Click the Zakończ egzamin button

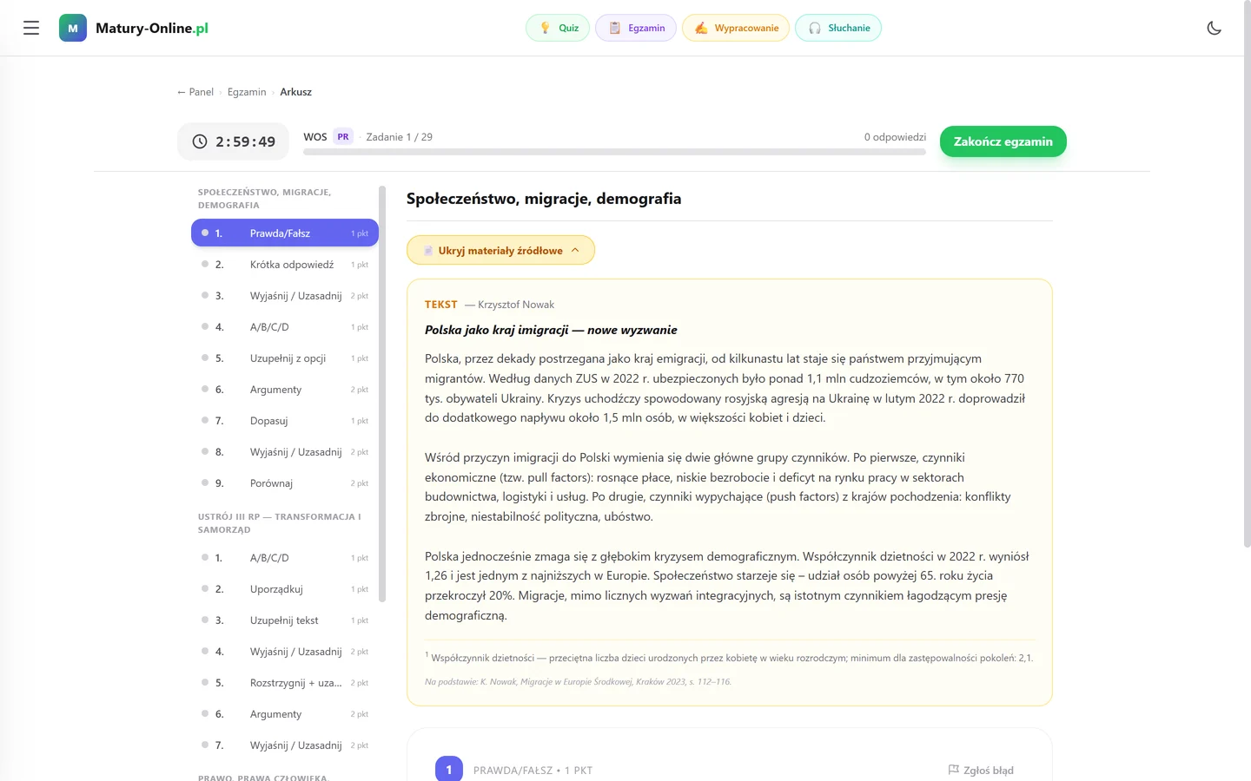1003,141
